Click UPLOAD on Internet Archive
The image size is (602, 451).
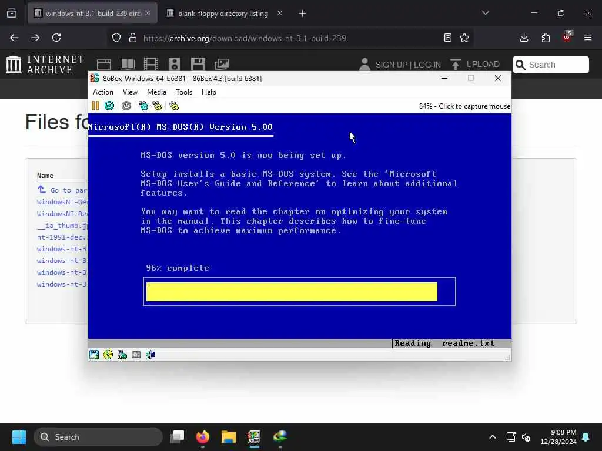[475, 65]
